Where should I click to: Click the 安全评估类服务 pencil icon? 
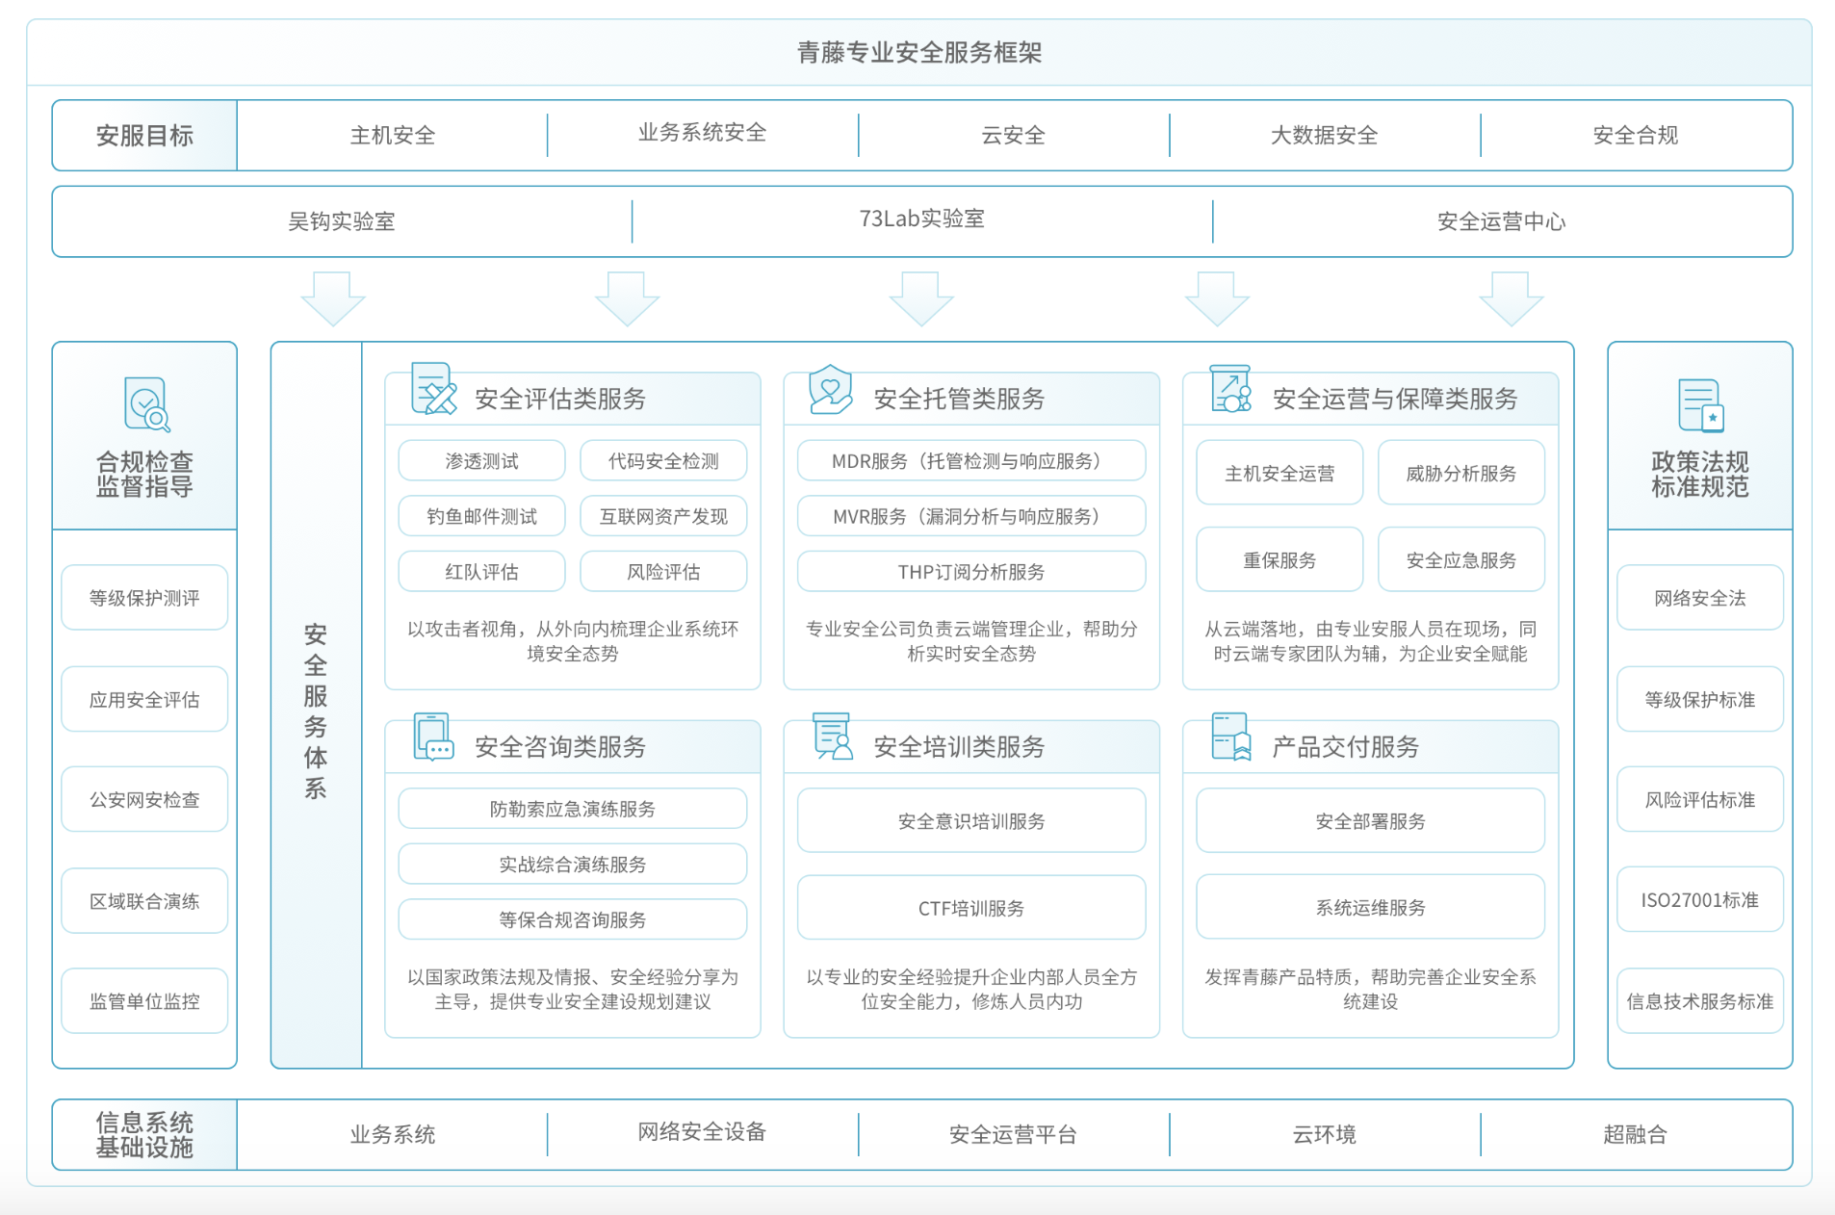(434, 389)
